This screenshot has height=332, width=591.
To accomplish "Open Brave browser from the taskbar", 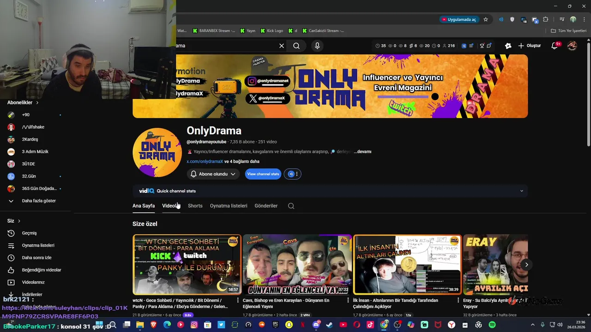I will click(x=153, y=325).
